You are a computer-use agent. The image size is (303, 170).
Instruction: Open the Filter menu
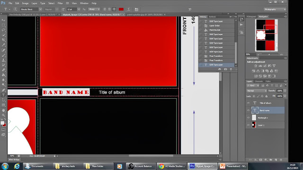[60, 3]
